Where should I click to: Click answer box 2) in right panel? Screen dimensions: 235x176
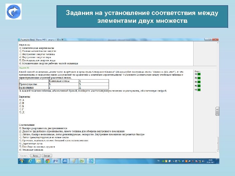tap(199, 78)
